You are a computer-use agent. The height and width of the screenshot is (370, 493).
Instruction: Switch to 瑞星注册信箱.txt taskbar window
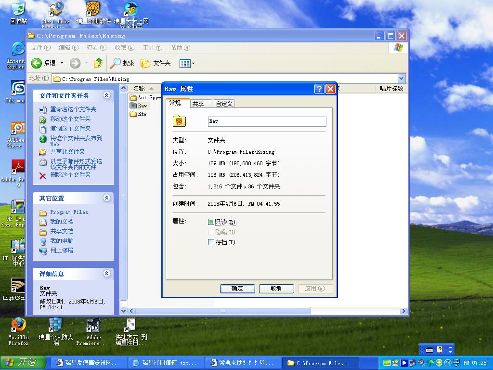tap(166, 363)
